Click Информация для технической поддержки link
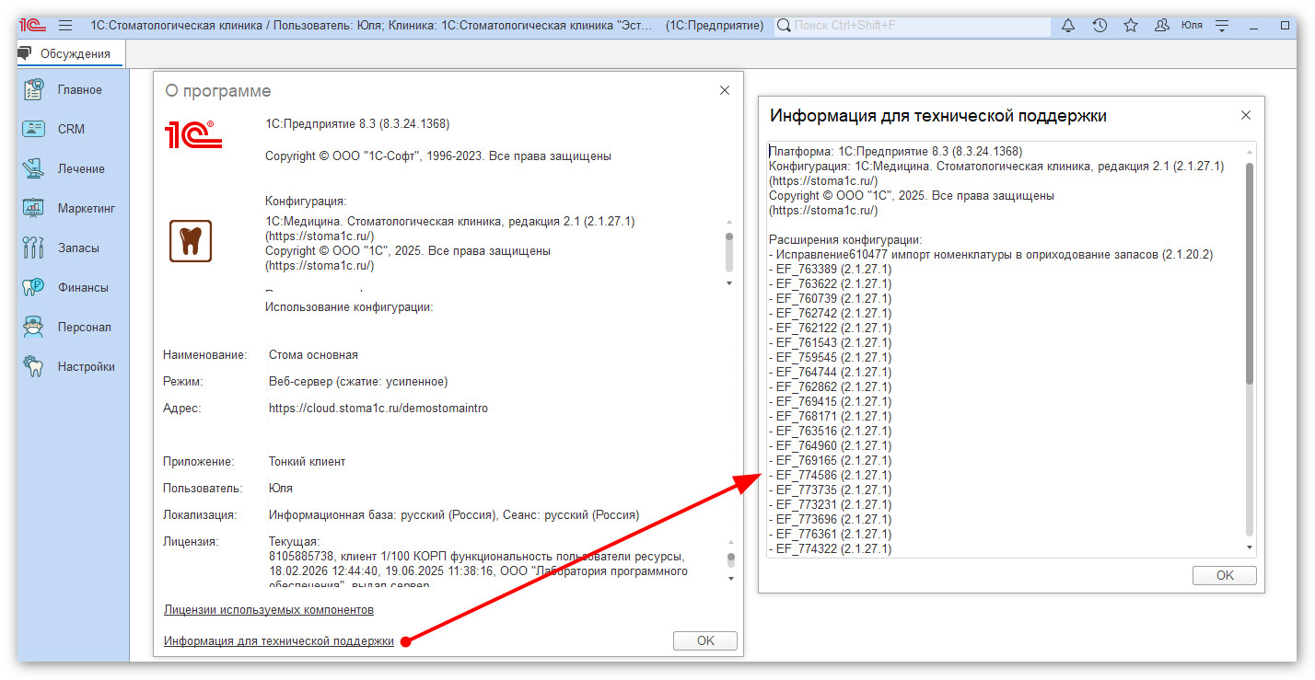This screenshot has height=680, width=1315. tap(278, 641)
